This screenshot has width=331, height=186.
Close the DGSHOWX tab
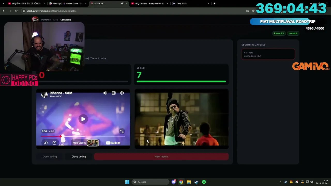126,4
